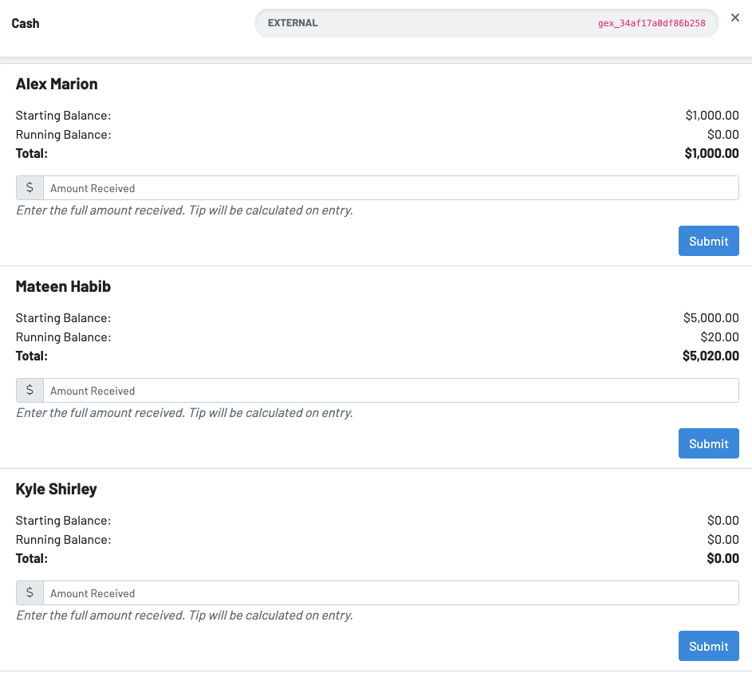Close the Cash panel with the X
This screenshot has width=752, height=673.
coord(734,18)
